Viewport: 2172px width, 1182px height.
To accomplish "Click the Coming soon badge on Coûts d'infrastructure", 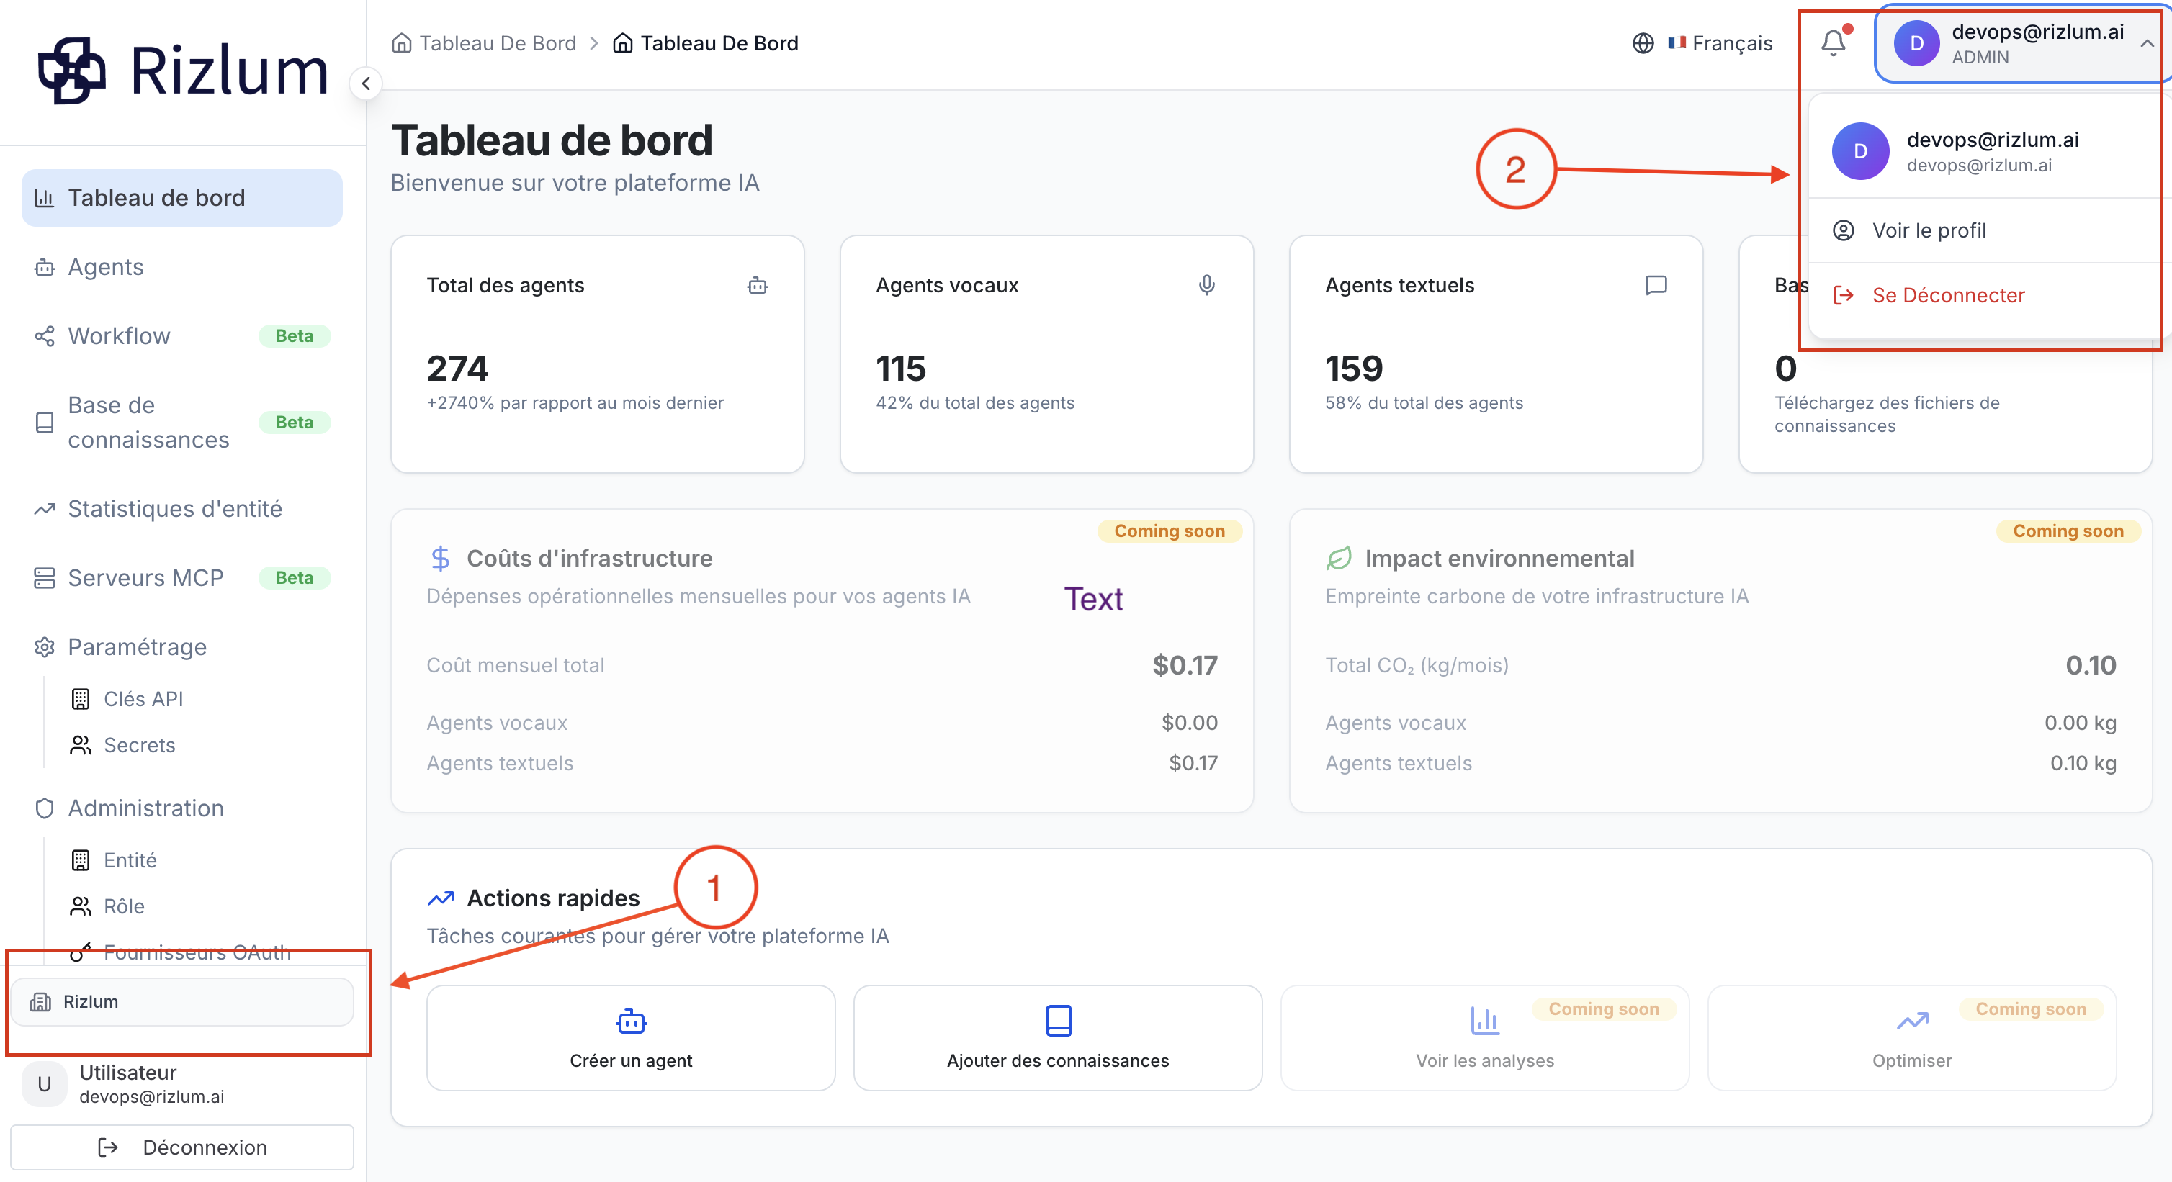I will [1170, 531].
